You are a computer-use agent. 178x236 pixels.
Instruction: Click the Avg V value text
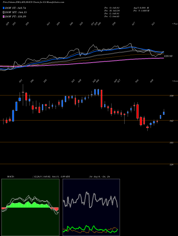point(141,8)
